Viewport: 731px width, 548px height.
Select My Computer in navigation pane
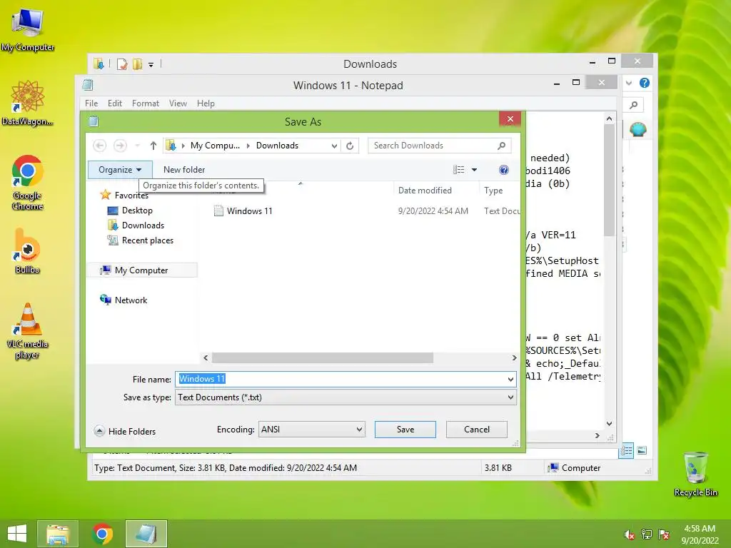coord(141,270)
